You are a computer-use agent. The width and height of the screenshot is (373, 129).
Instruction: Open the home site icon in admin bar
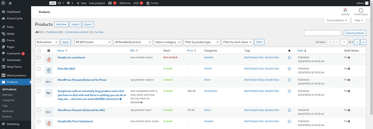tap(10, 3)
